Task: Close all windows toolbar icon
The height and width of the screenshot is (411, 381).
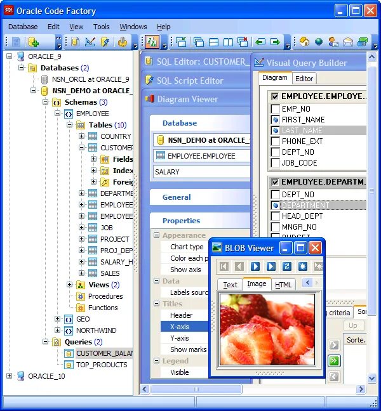Action: [243, 42]
